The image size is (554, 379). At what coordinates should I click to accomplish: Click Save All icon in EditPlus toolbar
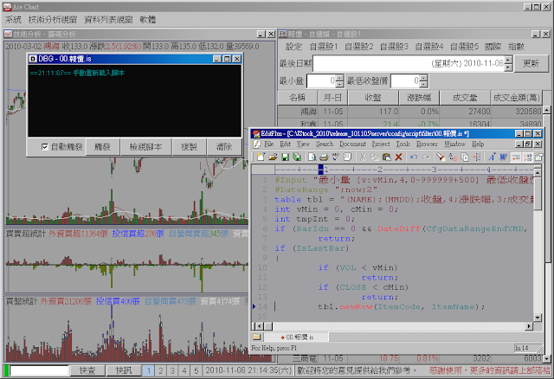(x=297, y=157)
